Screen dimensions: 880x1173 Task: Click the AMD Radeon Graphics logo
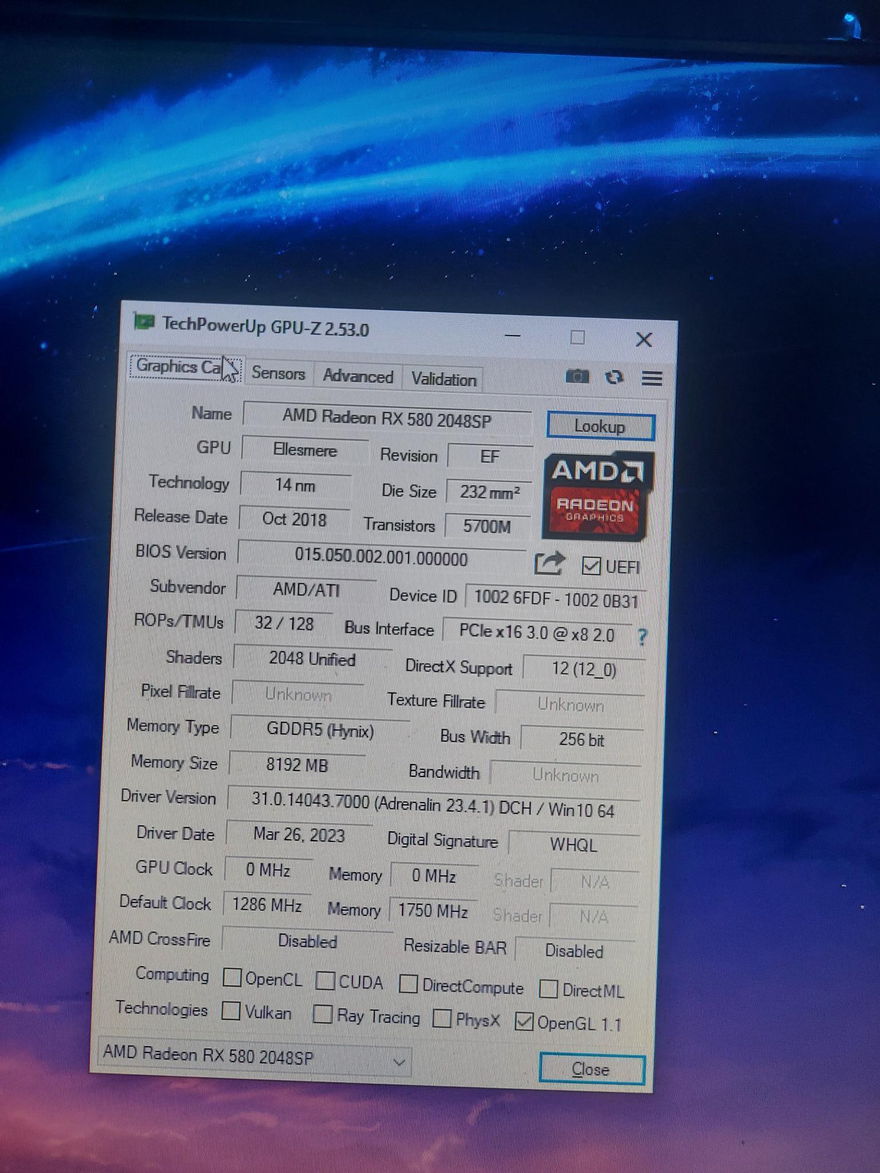pyautogui.click(x=597, y=496)
